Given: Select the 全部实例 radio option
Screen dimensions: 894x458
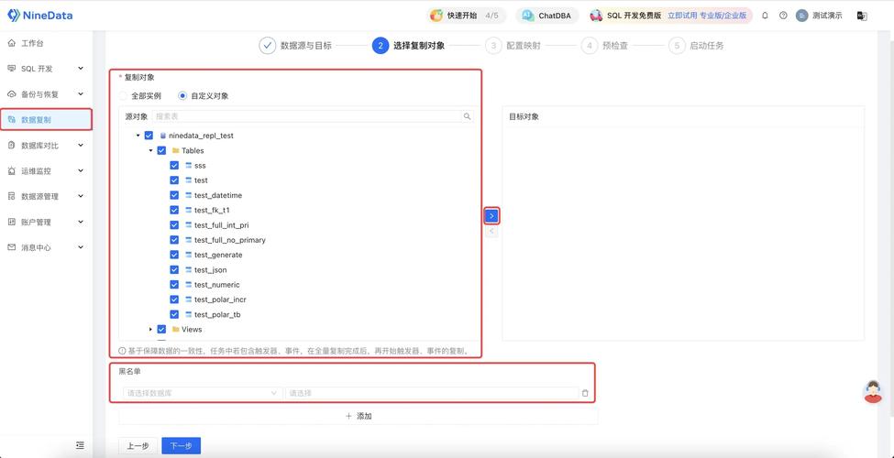Looking at the screenshot, I should pyautogui.click(x=125, y=95).
